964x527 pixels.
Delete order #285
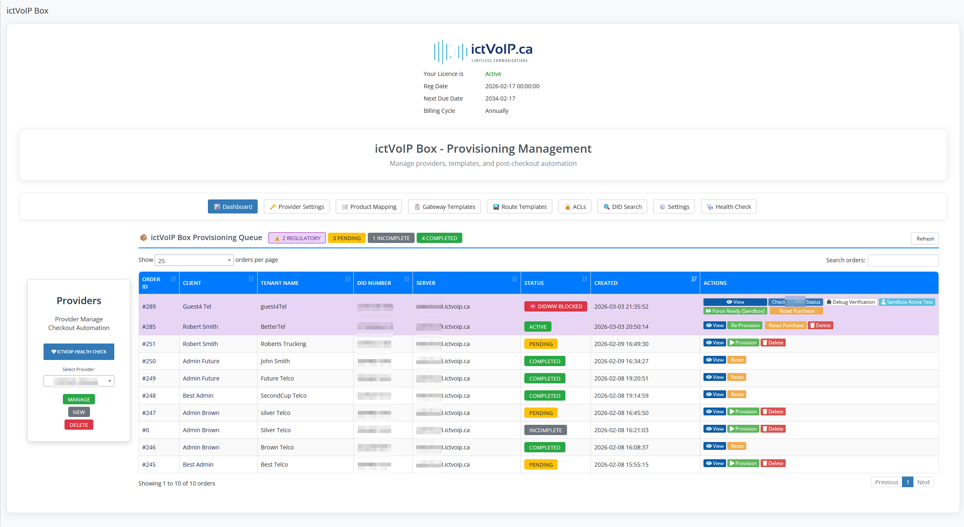click(820, 325)
